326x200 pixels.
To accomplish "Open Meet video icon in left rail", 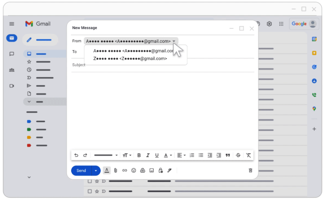I will point(12,86).
